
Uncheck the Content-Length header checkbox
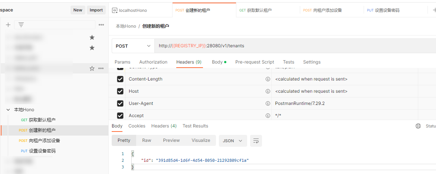[x=120, y=79]
